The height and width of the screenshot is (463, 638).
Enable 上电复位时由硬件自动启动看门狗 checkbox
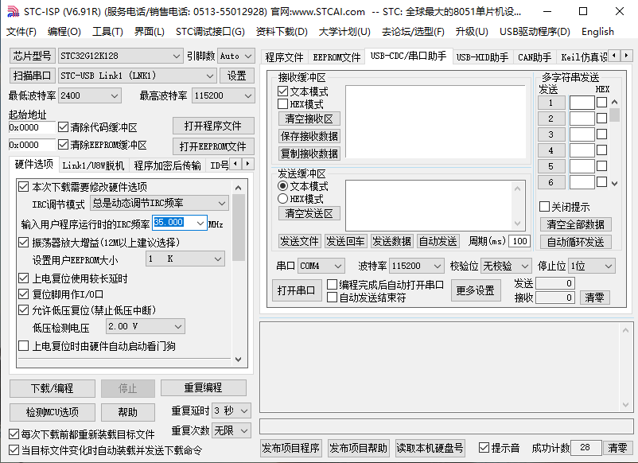tap(24, 346)
